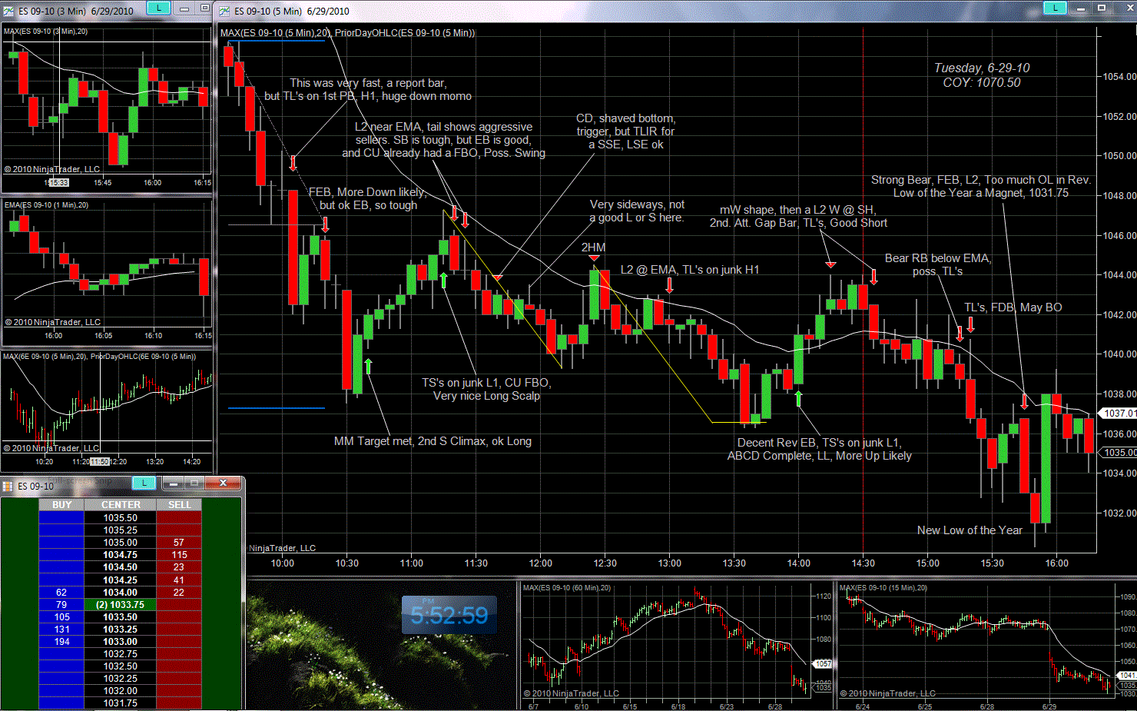Open the 3 Min chart window icon menu
This screenshot has height=711, width=1137.
(8, 11)
